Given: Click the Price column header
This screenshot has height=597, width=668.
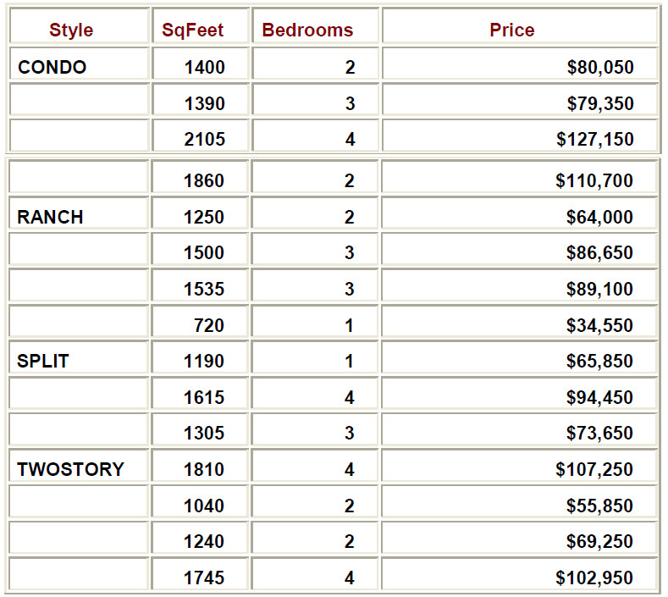Looking at the screenshot, I should (x=512, y=30).
